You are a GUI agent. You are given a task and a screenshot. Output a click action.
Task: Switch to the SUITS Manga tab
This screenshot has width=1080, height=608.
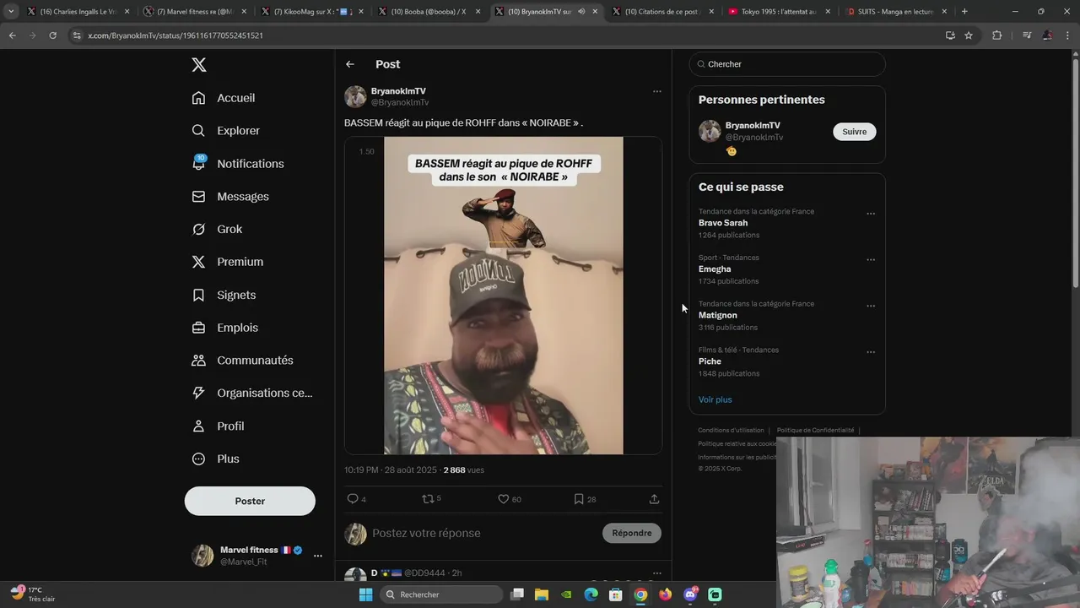[x=894, y=12]
